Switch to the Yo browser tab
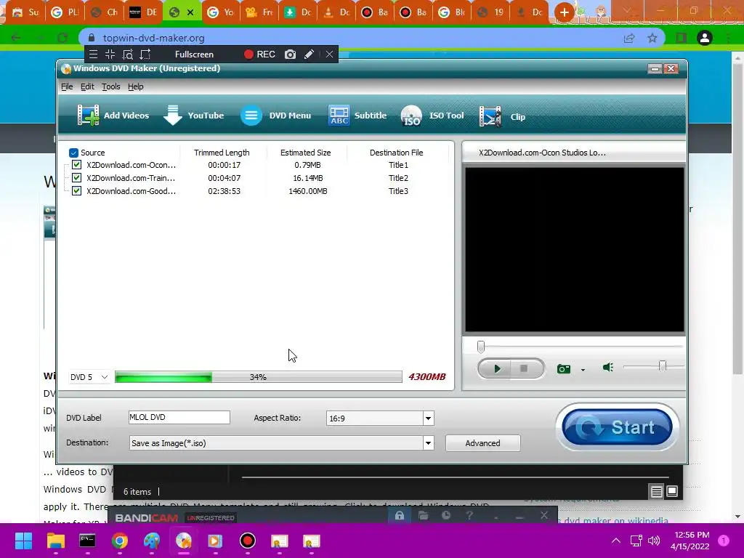 point(221,12)
